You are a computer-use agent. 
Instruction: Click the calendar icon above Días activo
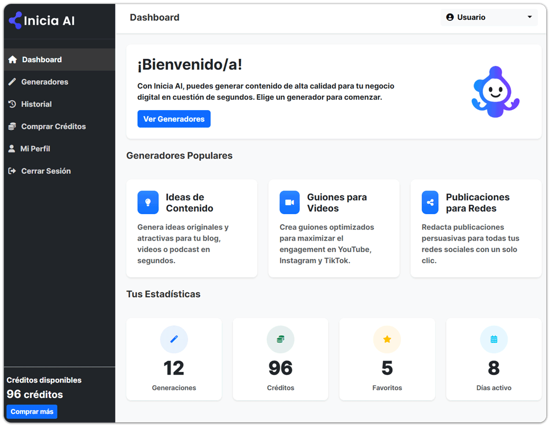[x=493, y=339]
